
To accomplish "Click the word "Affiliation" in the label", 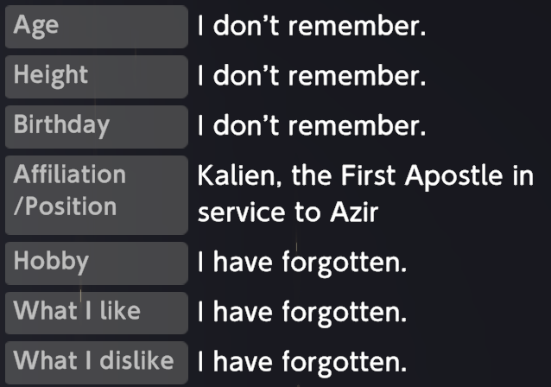I will coord(70,175).
